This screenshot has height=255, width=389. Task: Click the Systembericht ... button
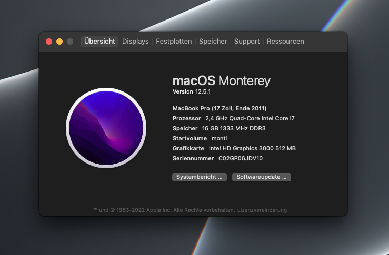click(199, 177)
